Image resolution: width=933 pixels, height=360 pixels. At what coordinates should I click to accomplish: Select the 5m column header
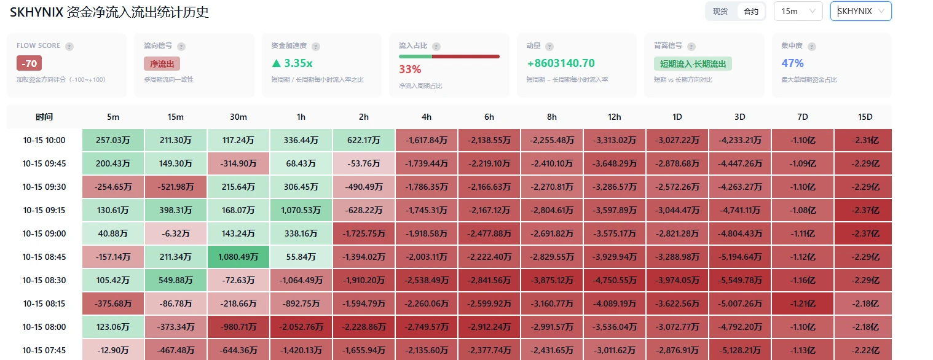pos(113,117)
